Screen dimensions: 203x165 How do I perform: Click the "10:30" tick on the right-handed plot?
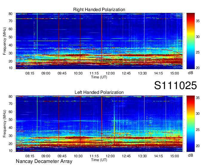[78, 73]
